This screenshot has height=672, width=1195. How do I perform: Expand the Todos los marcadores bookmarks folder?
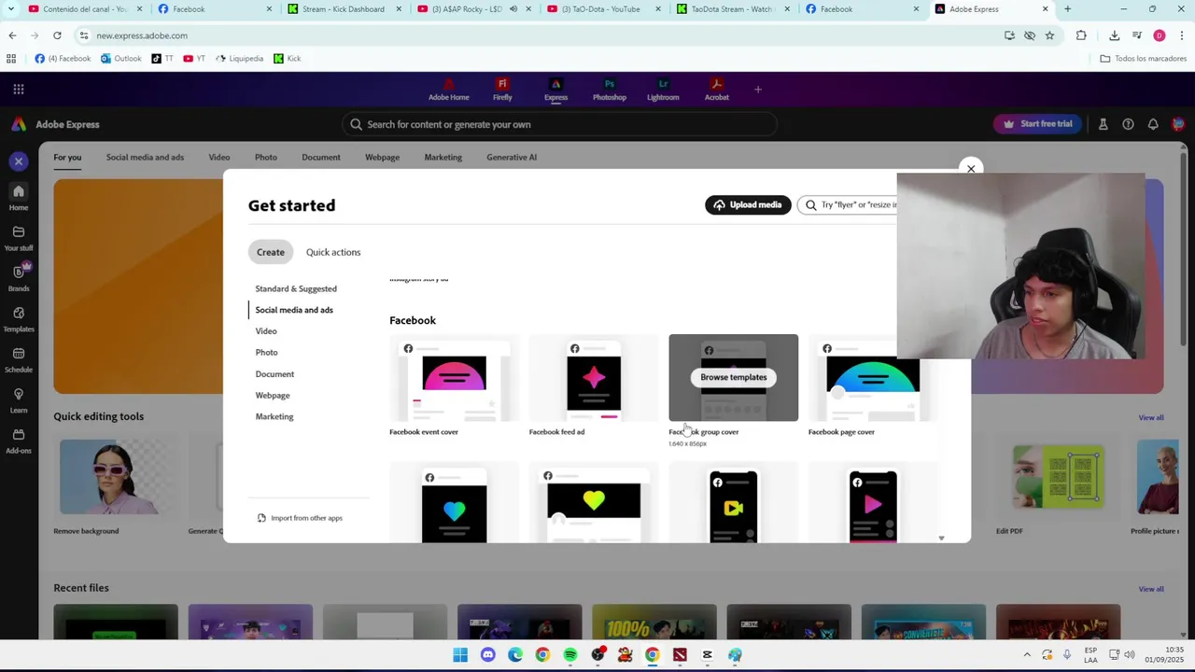pyautogui.click(x=1143, y=58)
